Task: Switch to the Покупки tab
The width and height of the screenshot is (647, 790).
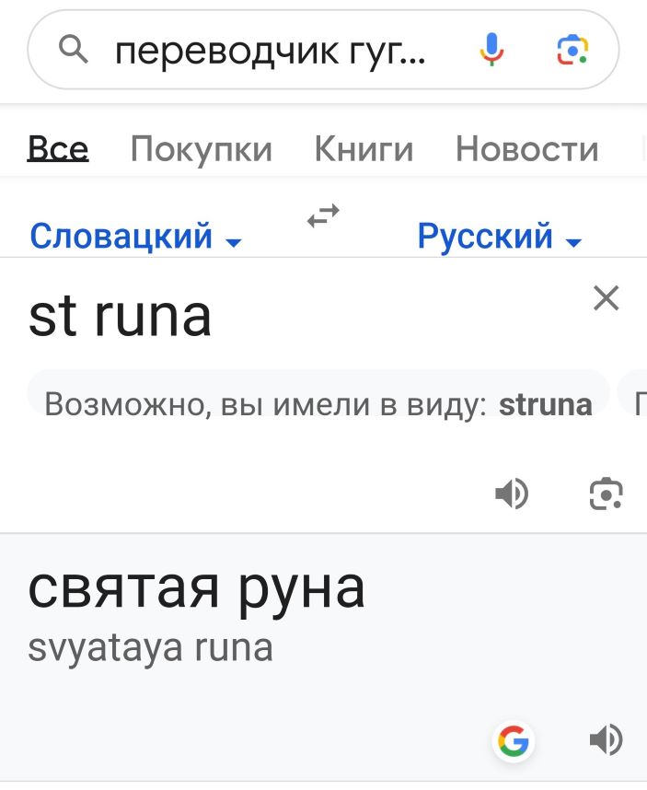Action: pyautogui.click(x=202, y=150)
